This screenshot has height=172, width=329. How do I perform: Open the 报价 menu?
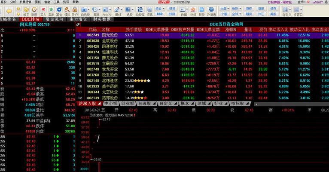(3, 2)
